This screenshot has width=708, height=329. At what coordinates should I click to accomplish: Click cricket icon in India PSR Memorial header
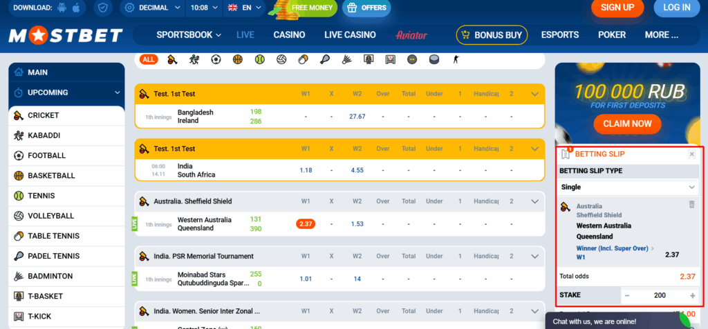144,257
